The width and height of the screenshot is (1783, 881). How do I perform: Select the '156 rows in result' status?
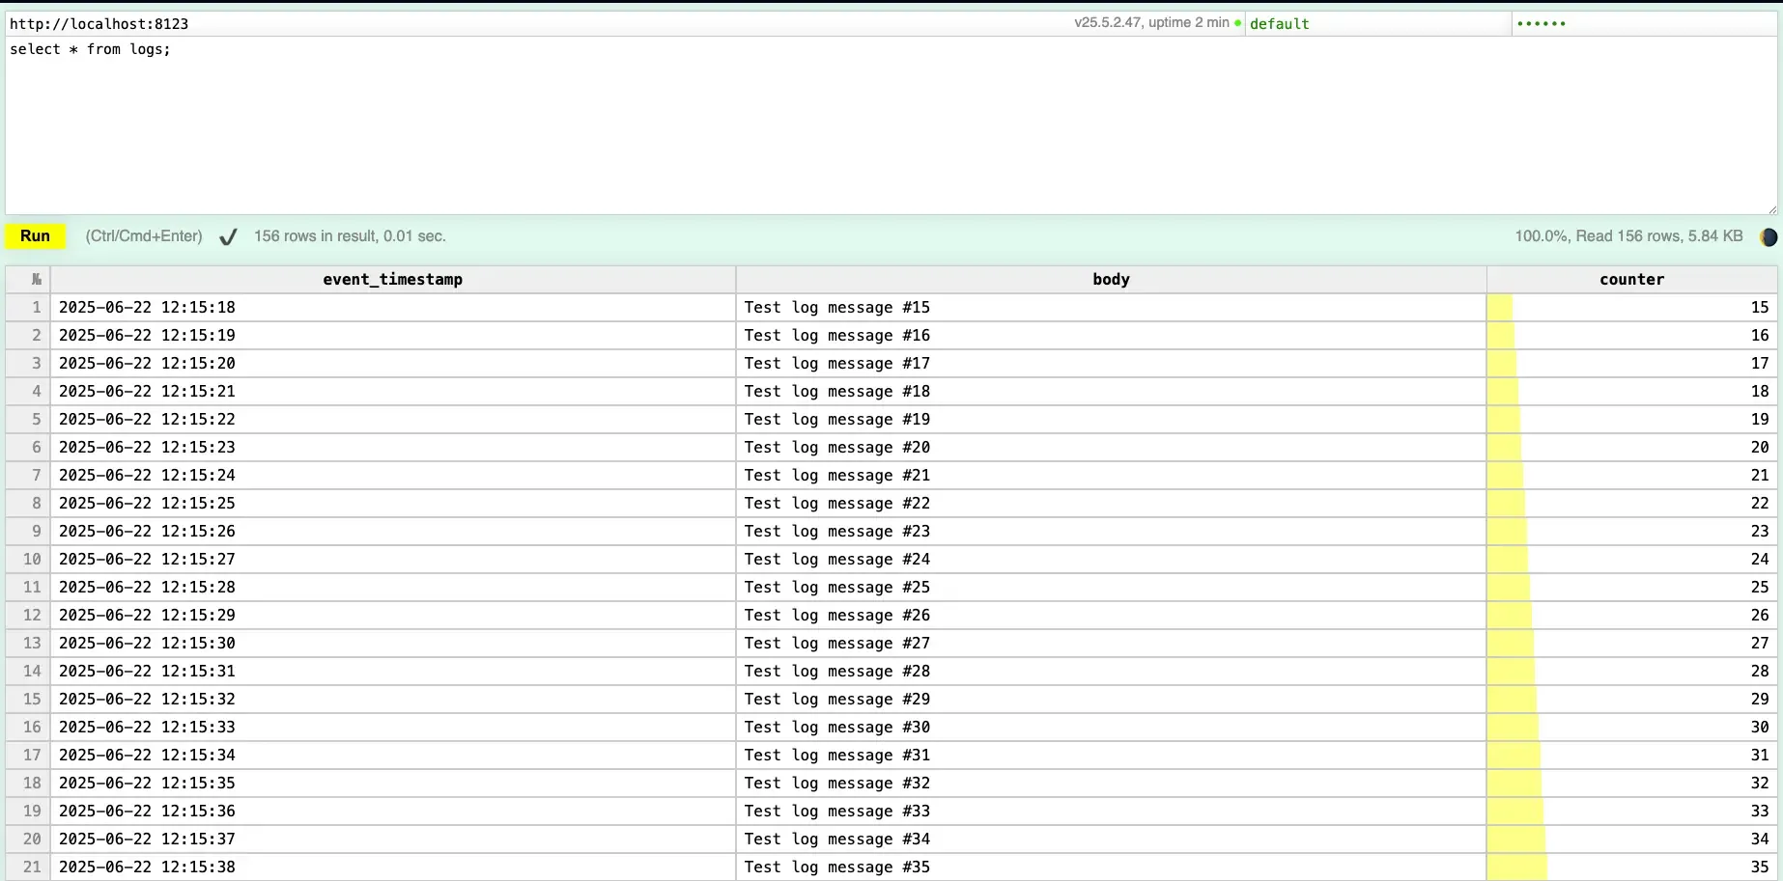tap(350, 236)
